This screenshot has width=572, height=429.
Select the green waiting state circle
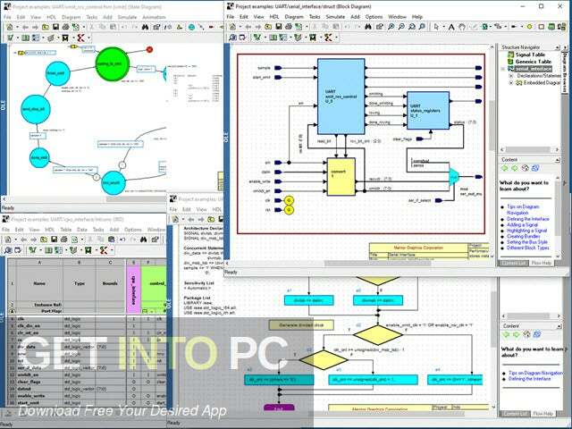pyautogui.click(x=113, y=63)
